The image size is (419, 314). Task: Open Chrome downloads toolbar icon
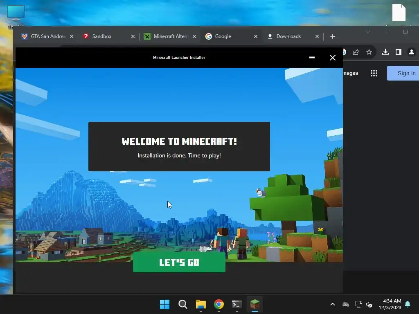385,52
